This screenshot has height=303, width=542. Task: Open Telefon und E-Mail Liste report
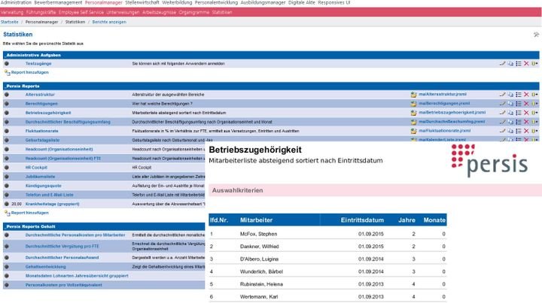click(50, 195)
